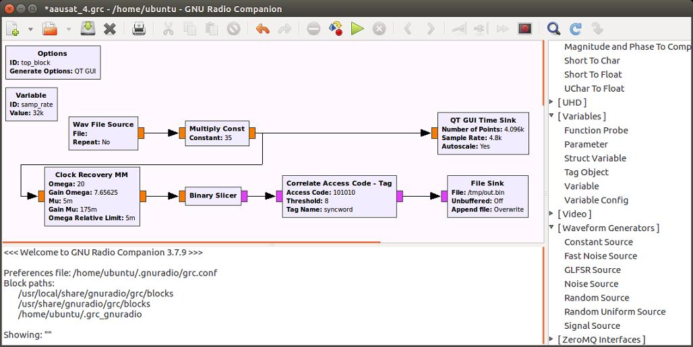Rotate selected block counterclockwise
Screen dimensions: 693x347
(408, 29)
